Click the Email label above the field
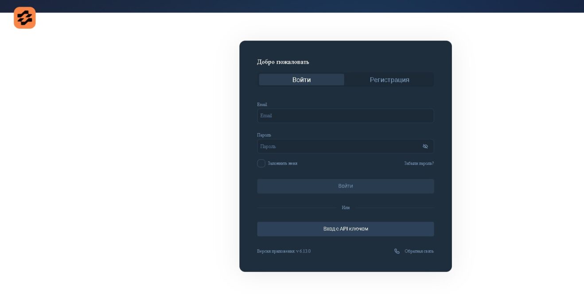Screen dimensions: 584x294 (262, 104)
